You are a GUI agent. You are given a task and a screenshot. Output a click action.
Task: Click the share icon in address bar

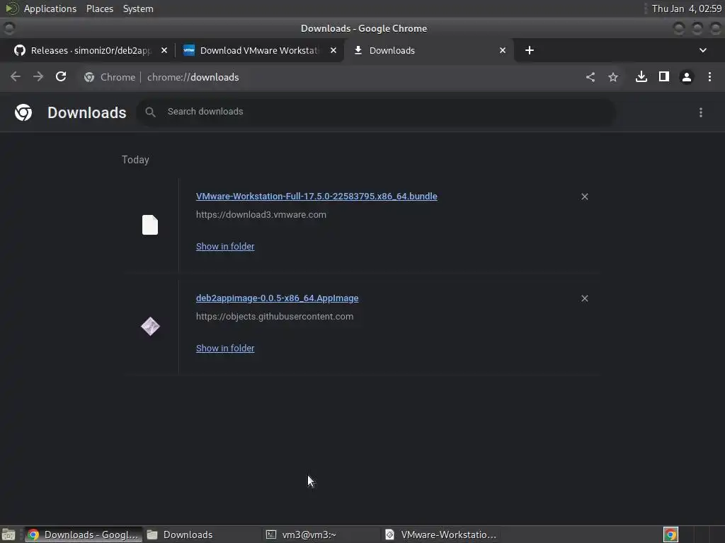590,77
